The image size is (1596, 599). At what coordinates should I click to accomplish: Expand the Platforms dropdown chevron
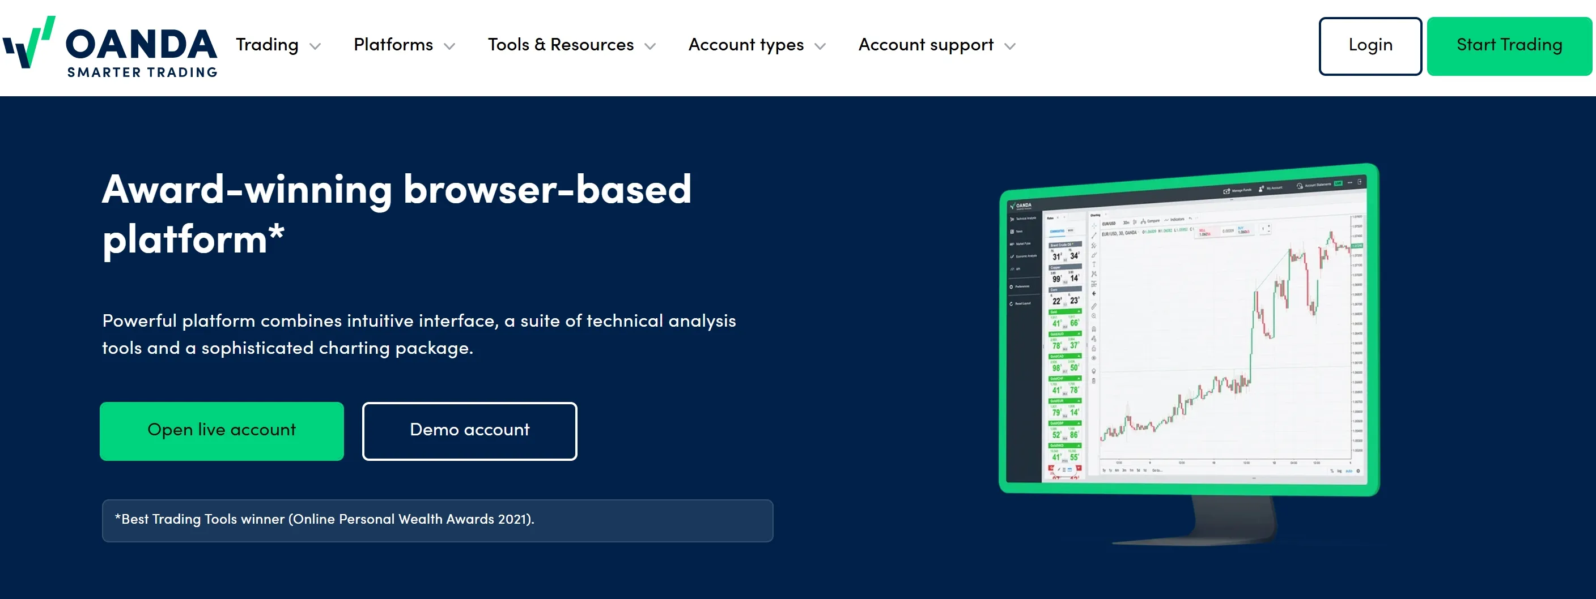point(450,46)
